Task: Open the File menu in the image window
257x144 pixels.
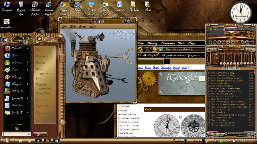Action: [64, 26]
